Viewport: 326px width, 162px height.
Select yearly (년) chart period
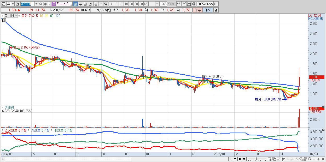[90, 4]
